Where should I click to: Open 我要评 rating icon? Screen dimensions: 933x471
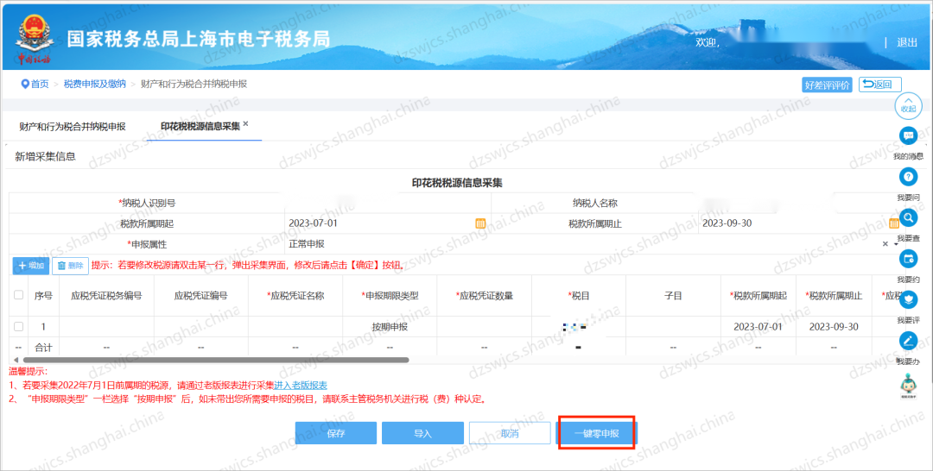[908, 299]
